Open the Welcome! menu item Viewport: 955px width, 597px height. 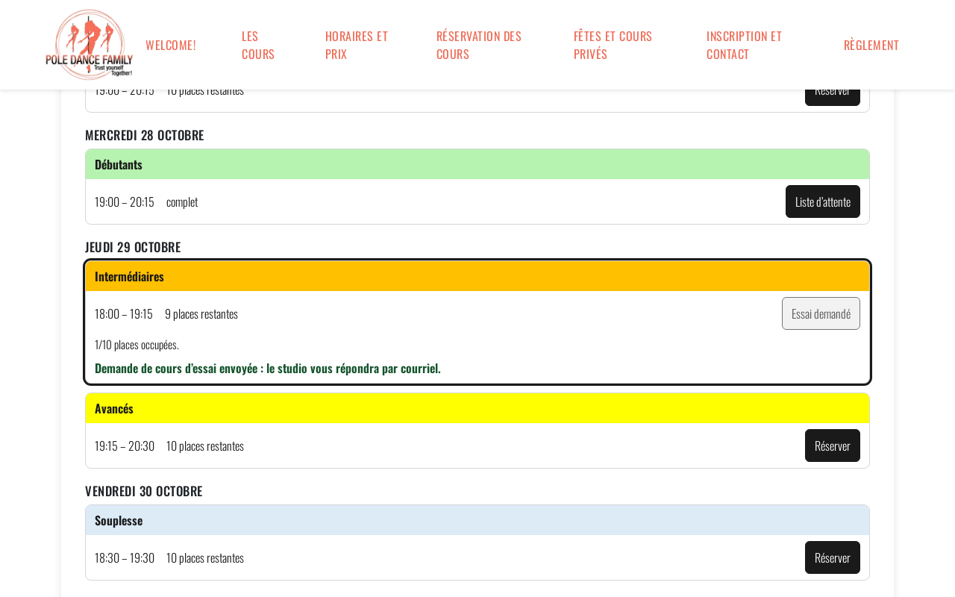click(171, 45)
